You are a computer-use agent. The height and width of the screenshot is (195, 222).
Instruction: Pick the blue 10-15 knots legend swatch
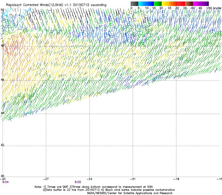pos(150,4)
